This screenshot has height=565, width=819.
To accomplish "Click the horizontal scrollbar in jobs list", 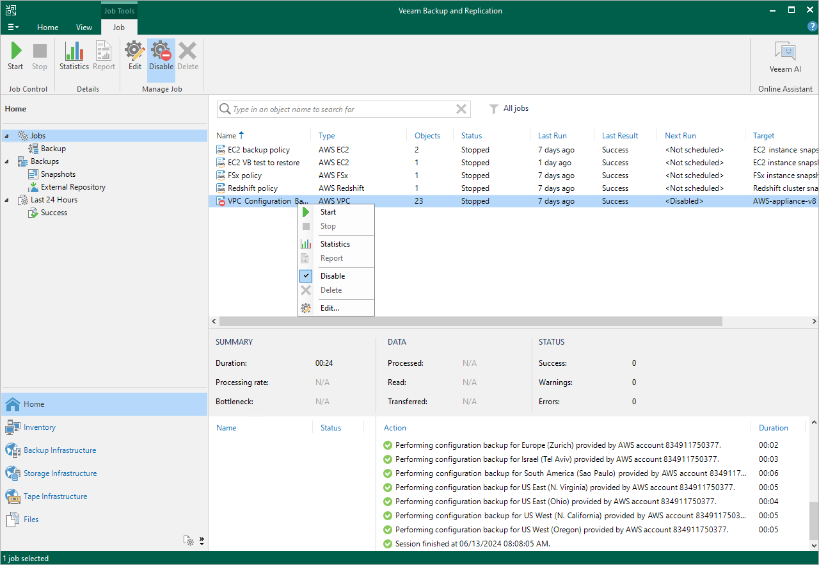I will 470,321.
